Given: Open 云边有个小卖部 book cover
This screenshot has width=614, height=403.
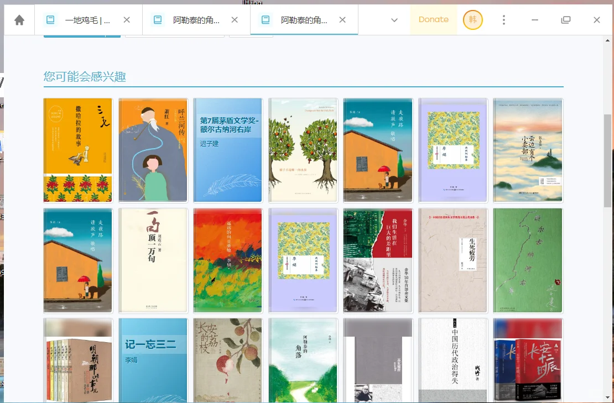Looking at the screenshot, I should click(x=528, y=150).
